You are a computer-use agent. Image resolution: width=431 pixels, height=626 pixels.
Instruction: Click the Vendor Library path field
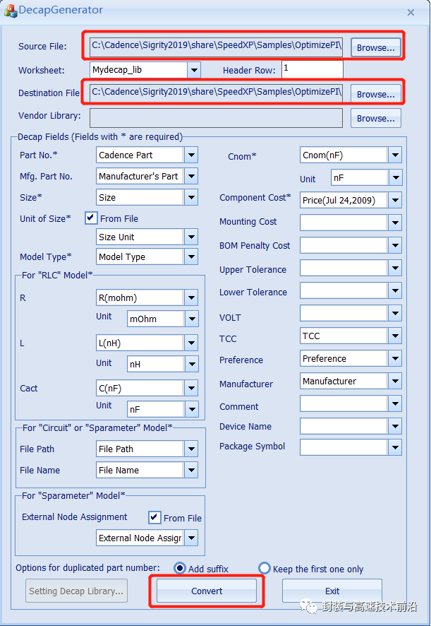pyautogui.click(x=216, y=118)
